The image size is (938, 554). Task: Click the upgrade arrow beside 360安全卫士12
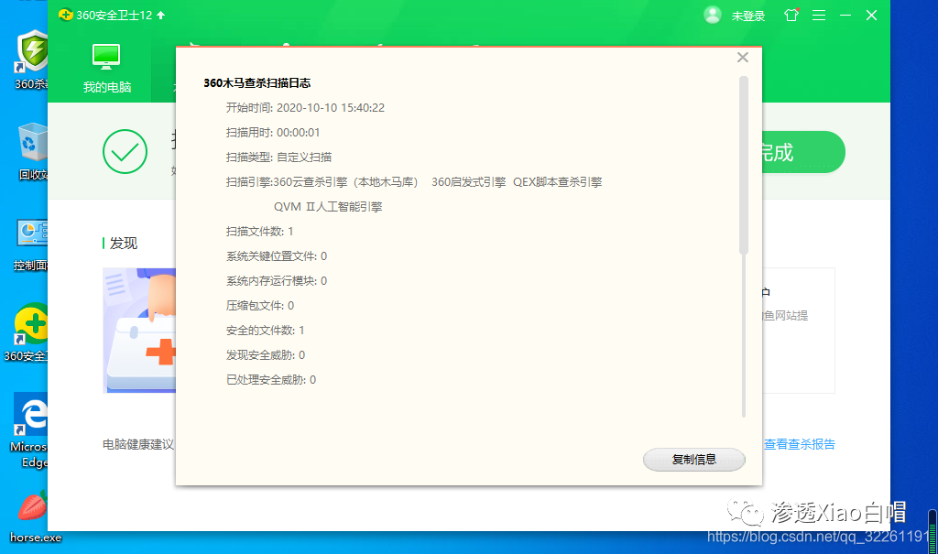click(x=161, y=16)
